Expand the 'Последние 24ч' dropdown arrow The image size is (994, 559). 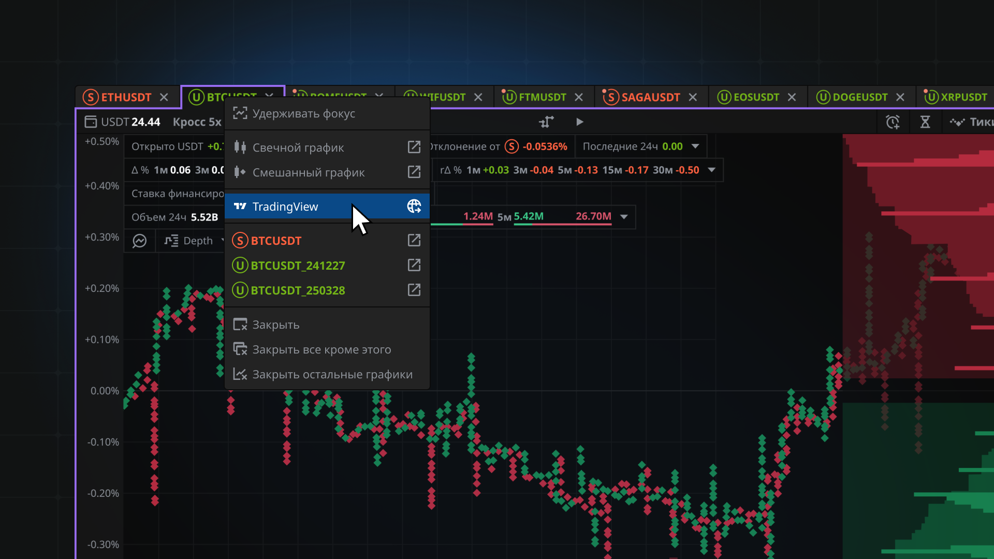tap(695, 146)
